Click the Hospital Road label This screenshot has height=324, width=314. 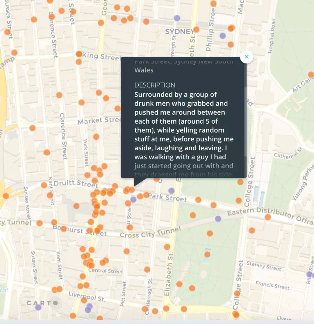tap(272, 36)
